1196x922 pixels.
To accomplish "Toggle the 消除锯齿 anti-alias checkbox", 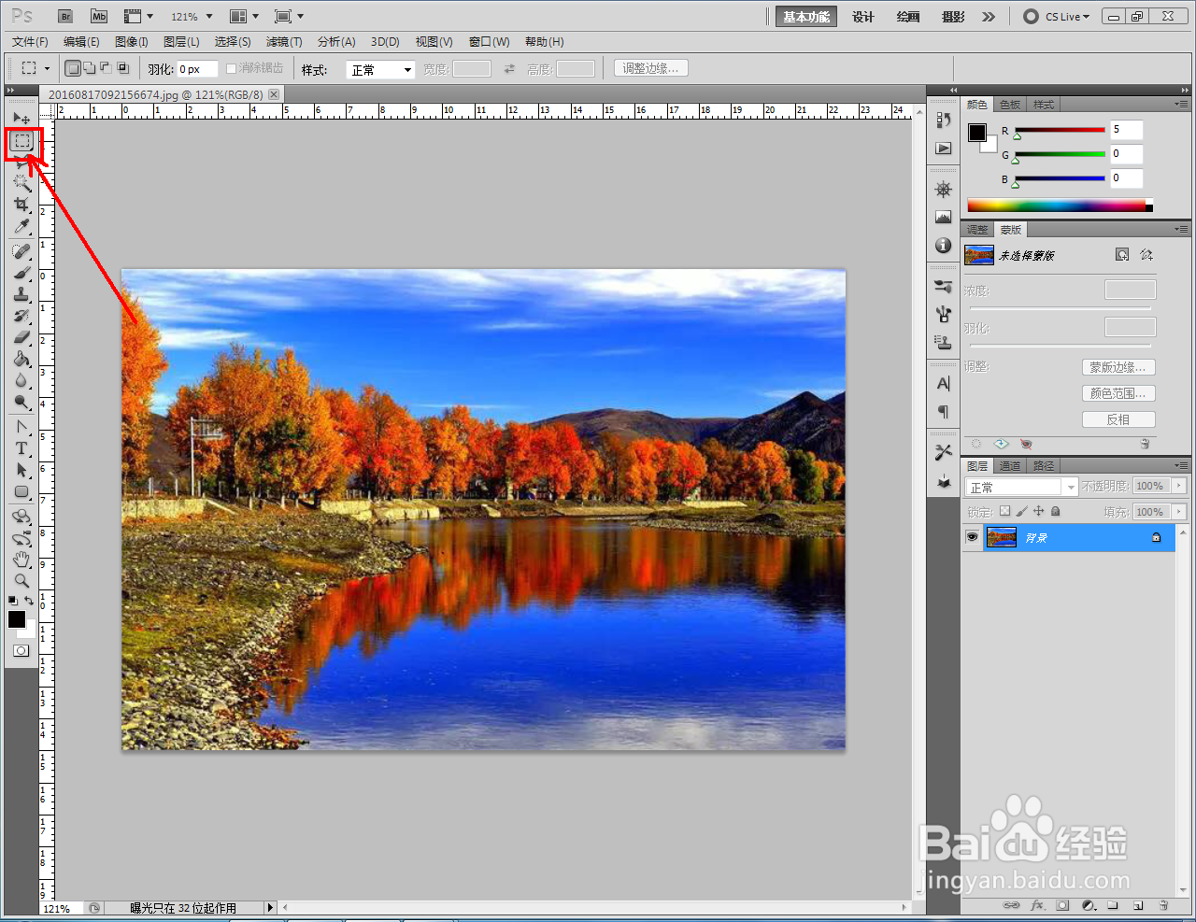I will (232, 68).
